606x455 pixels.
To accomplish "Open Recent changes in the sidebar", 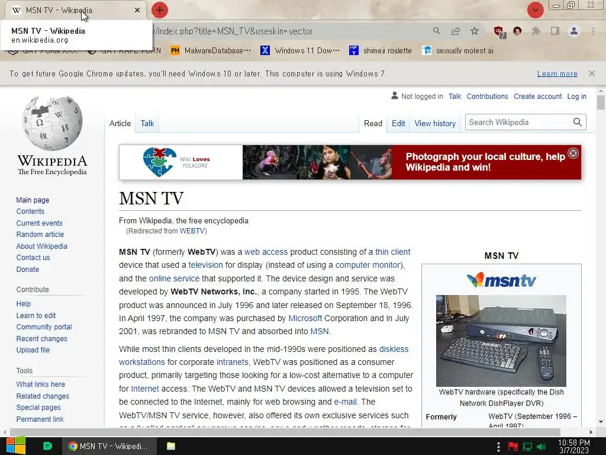I will pyautogui.click(x=42, y=338).
